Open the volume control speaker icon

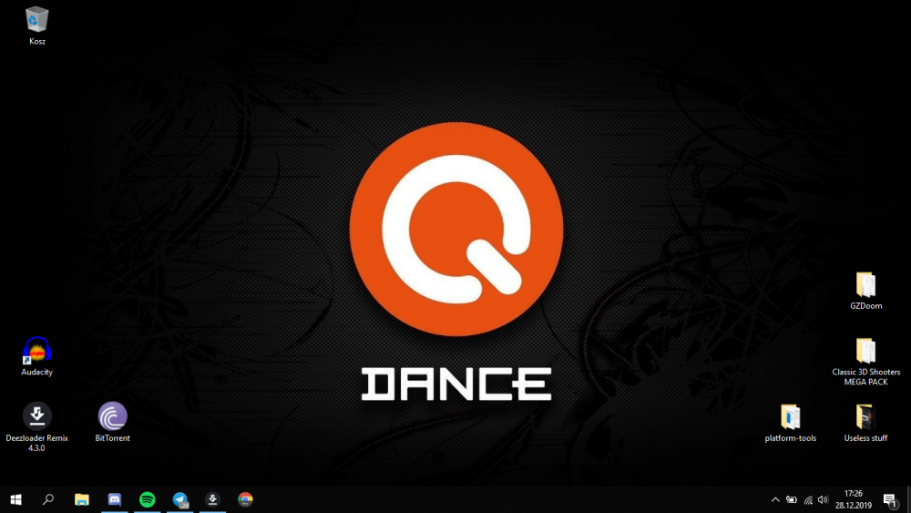click(x=823, y=499)
